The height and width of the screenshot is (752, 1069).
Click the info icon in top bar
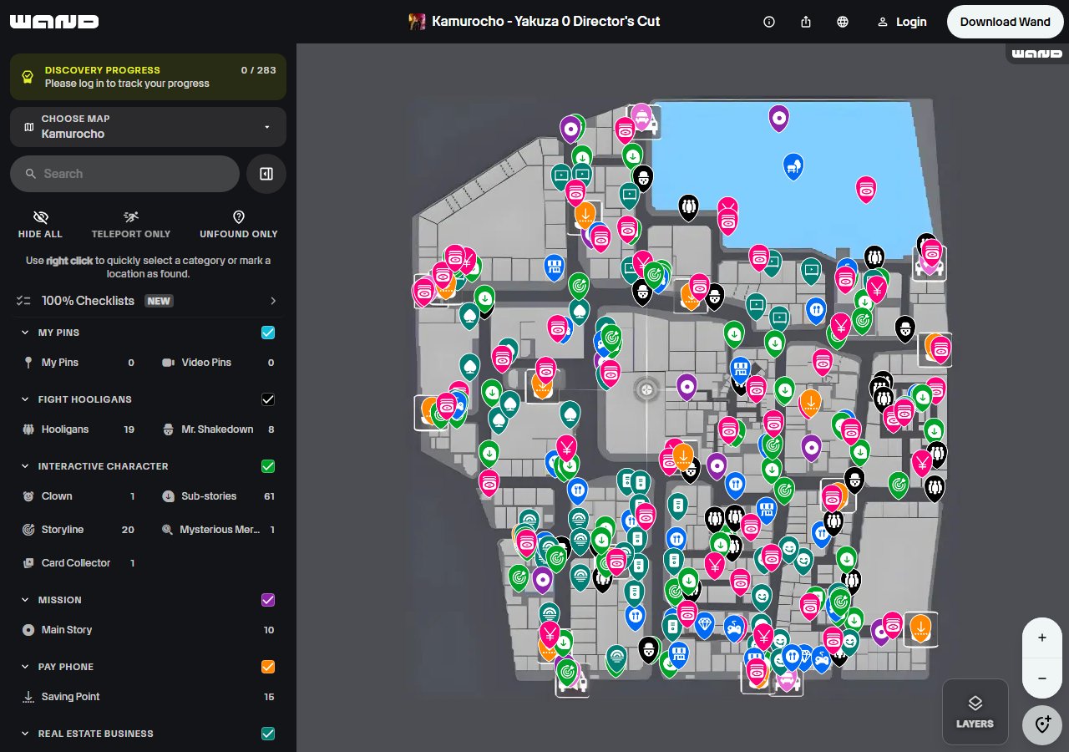(769, 22)
